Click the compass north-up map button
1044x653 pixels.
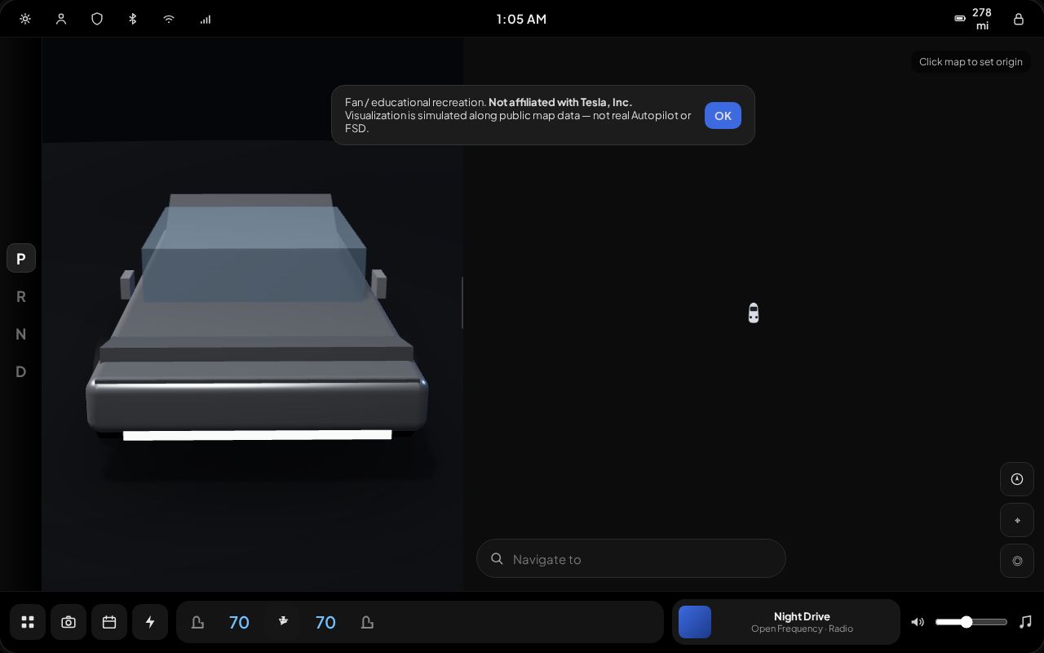[x=1017, y=479]
